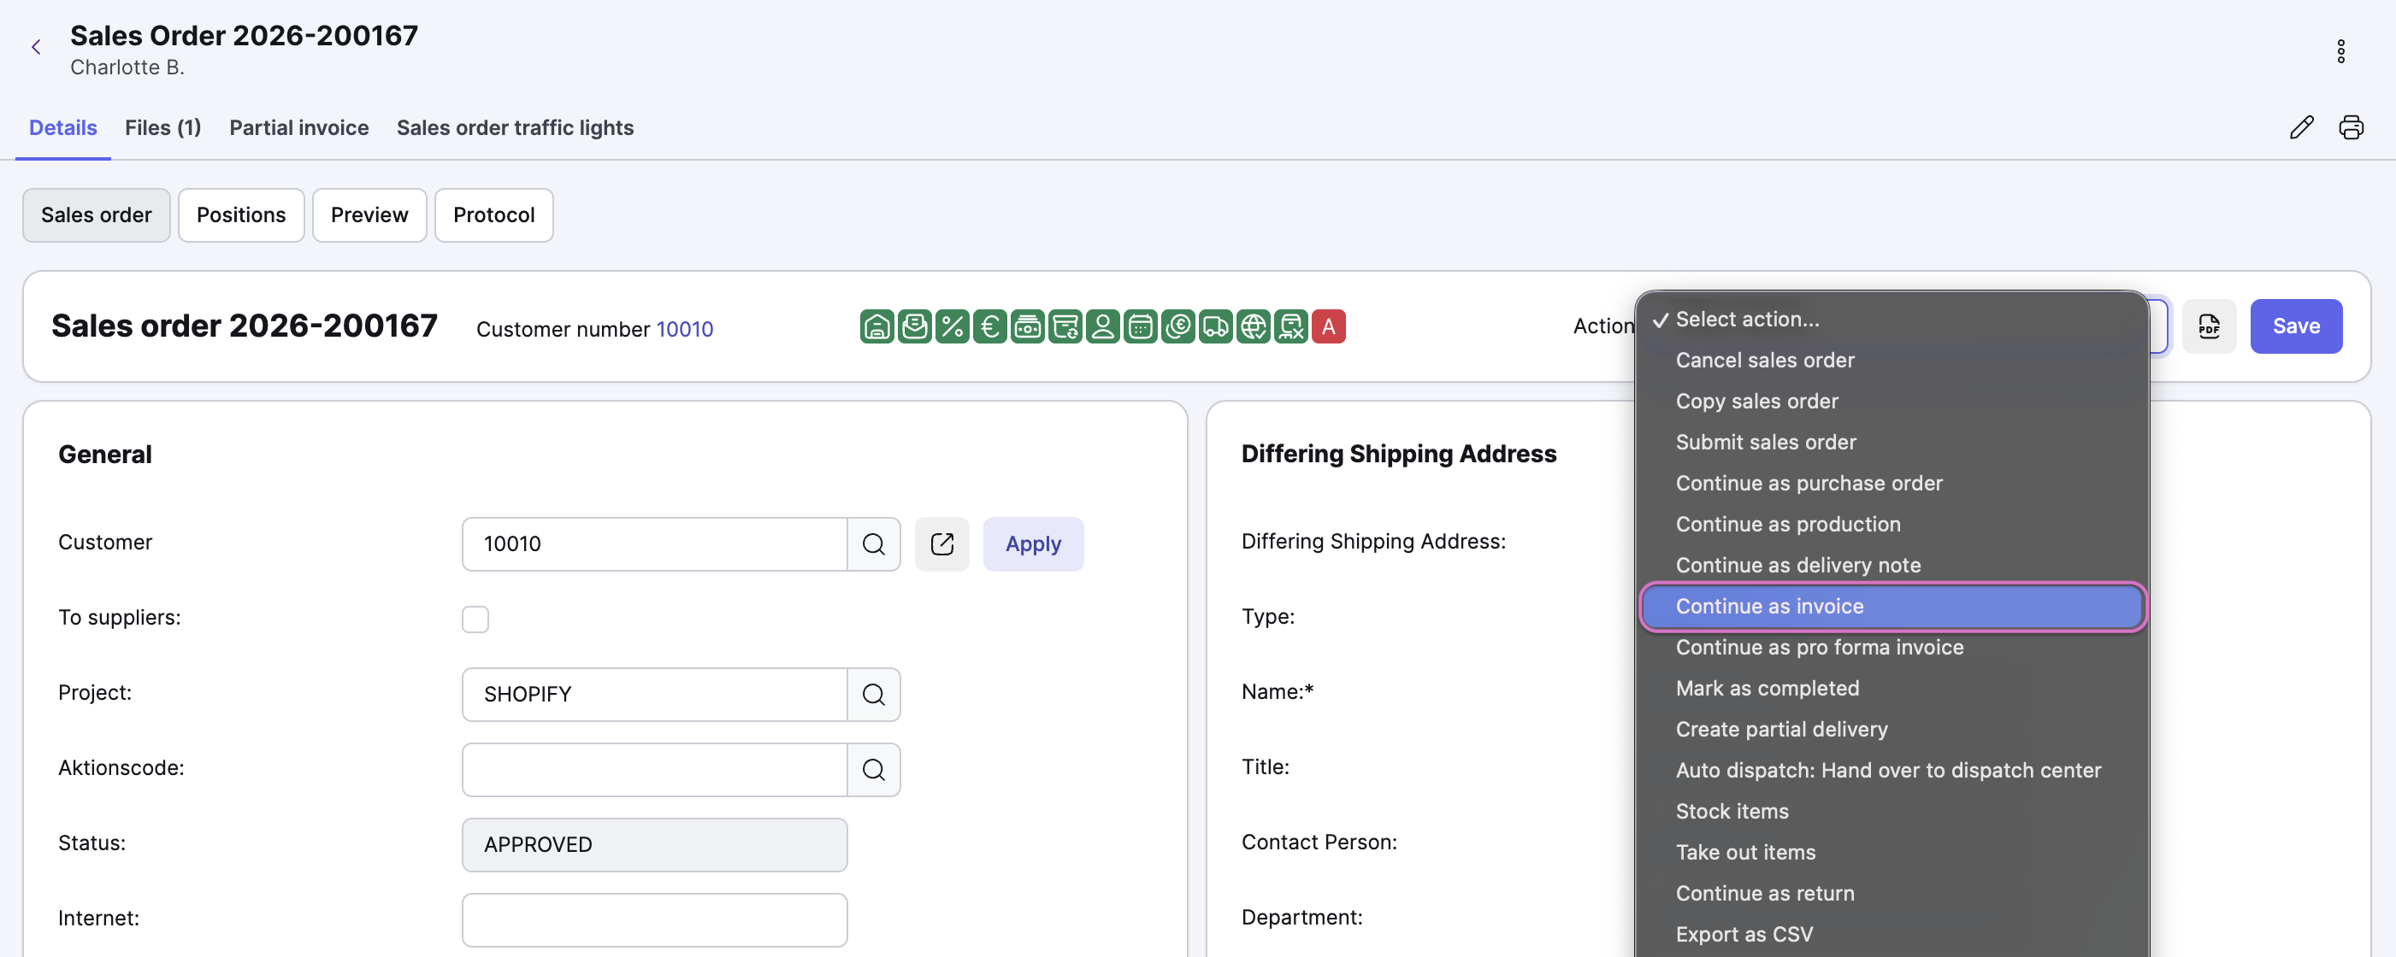The height and width of the screenshot is (957, 2396).
Task: Open customer number 10010 link
Action: point(685,329)
